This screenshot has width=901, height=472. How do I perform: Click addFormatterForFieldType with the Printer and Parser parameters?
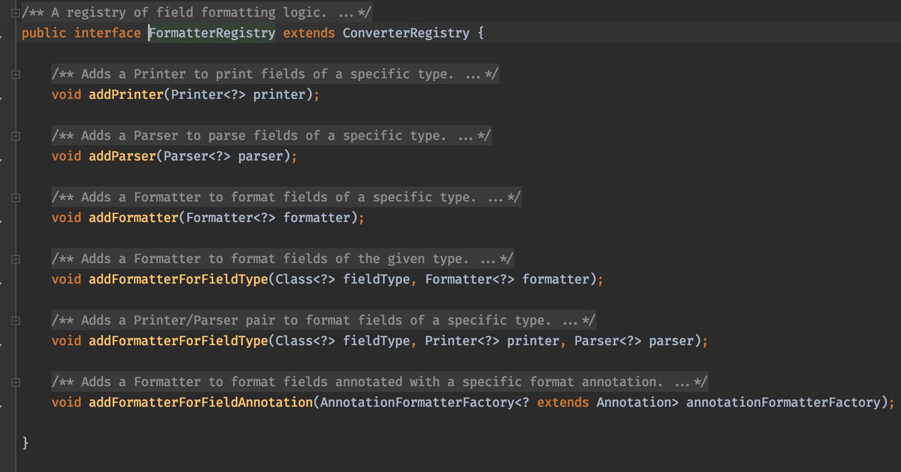click(x=178, y=341)
